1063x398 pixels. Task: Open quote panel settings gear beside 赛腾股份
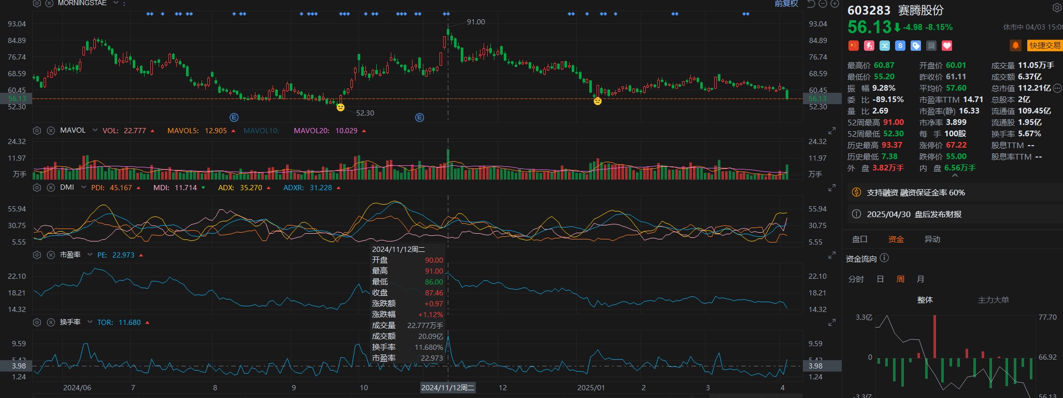pyautogui.click(x=1057, y=8)
